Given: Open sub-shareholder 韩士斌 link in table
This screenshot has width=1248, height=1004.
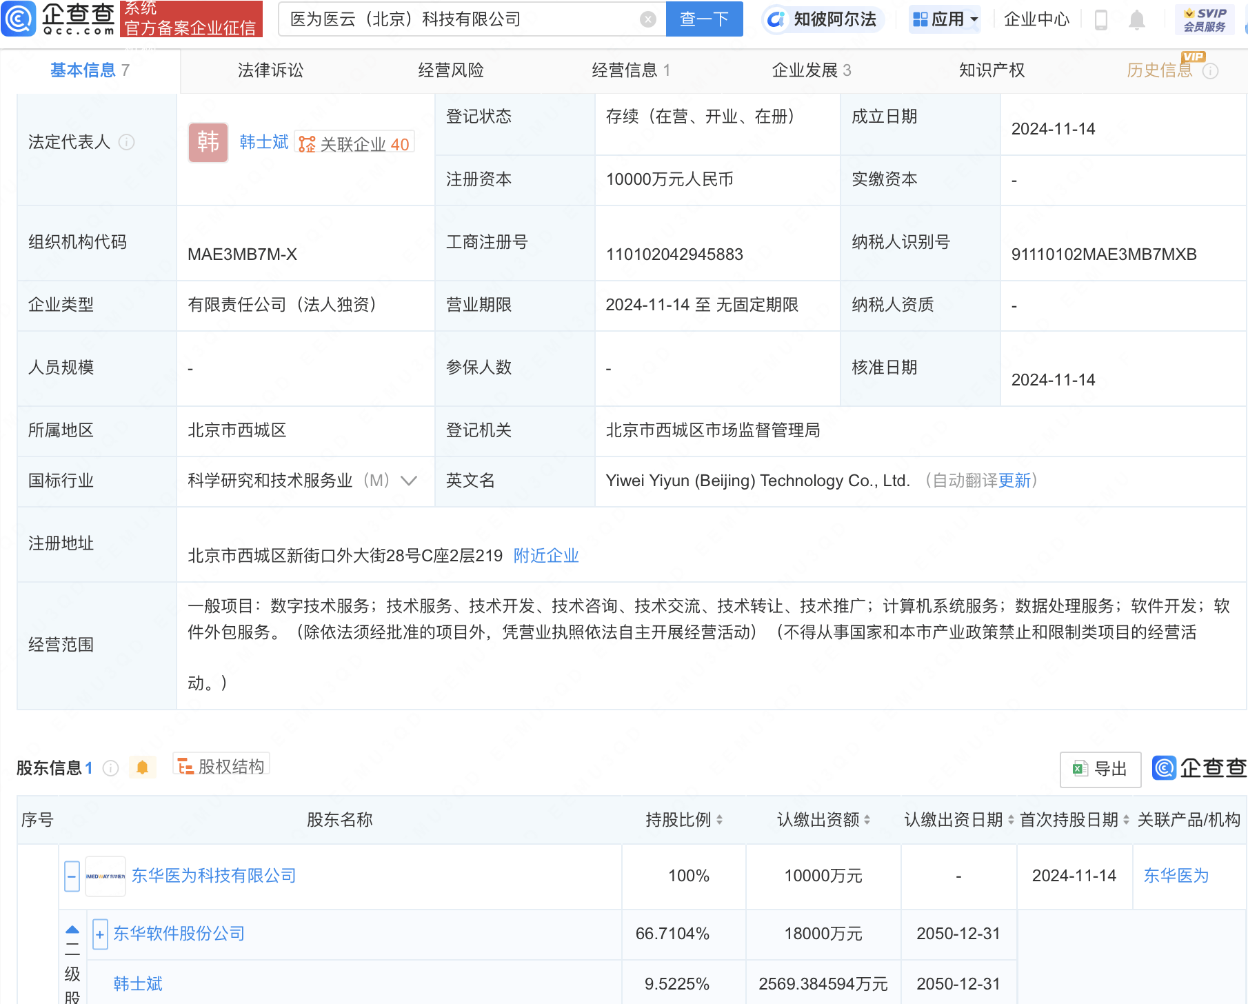Looking at the screenshot, I should tap(138, 984).
